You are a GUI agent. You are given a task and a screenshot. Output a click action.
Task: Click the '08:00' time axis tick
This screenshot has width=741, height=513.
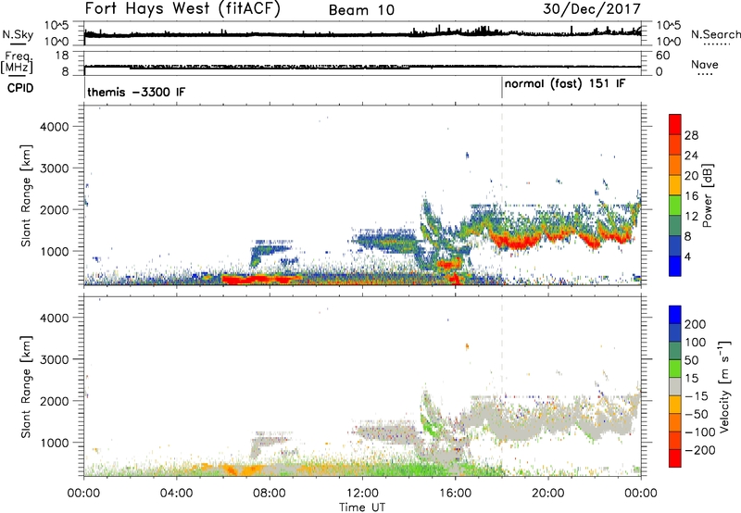(x=270, y=494)
